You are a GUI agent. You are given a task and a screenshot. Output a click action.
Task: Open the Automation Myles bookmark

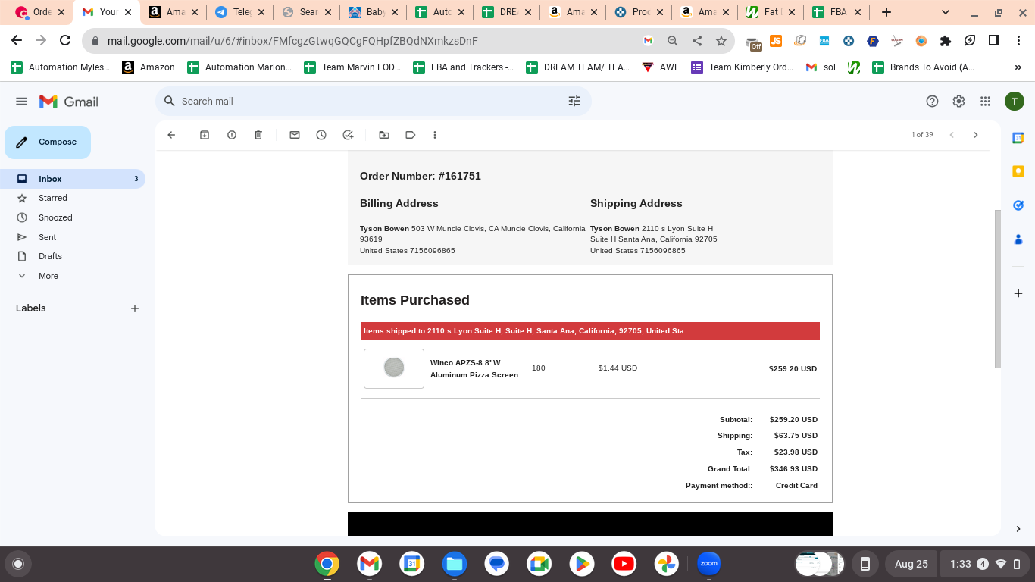[x=61, y=67]
